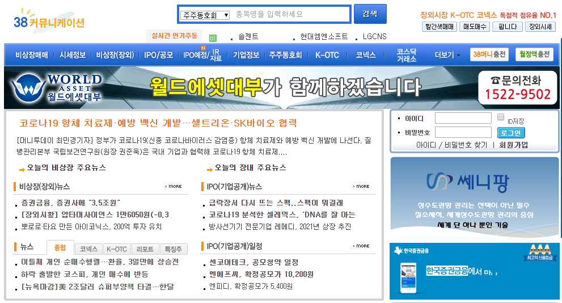Click the 1522-9502 inquiry phone box
This screenshot has height=303, width=562.
(518, 88)
